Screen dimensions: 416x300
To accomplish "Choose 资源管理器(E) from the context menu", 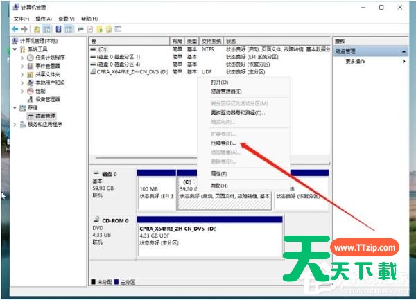I will pos(226,91).
